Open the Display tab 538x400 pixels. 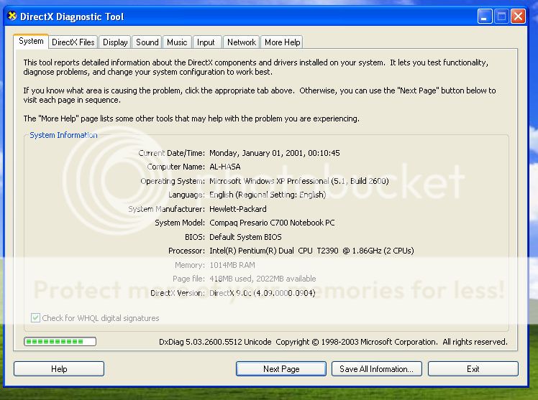pos(115,42)
